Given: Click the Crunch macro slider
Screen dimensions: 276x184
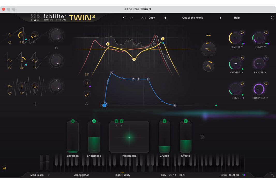Looking at the screenshot, I should point(165,137).
